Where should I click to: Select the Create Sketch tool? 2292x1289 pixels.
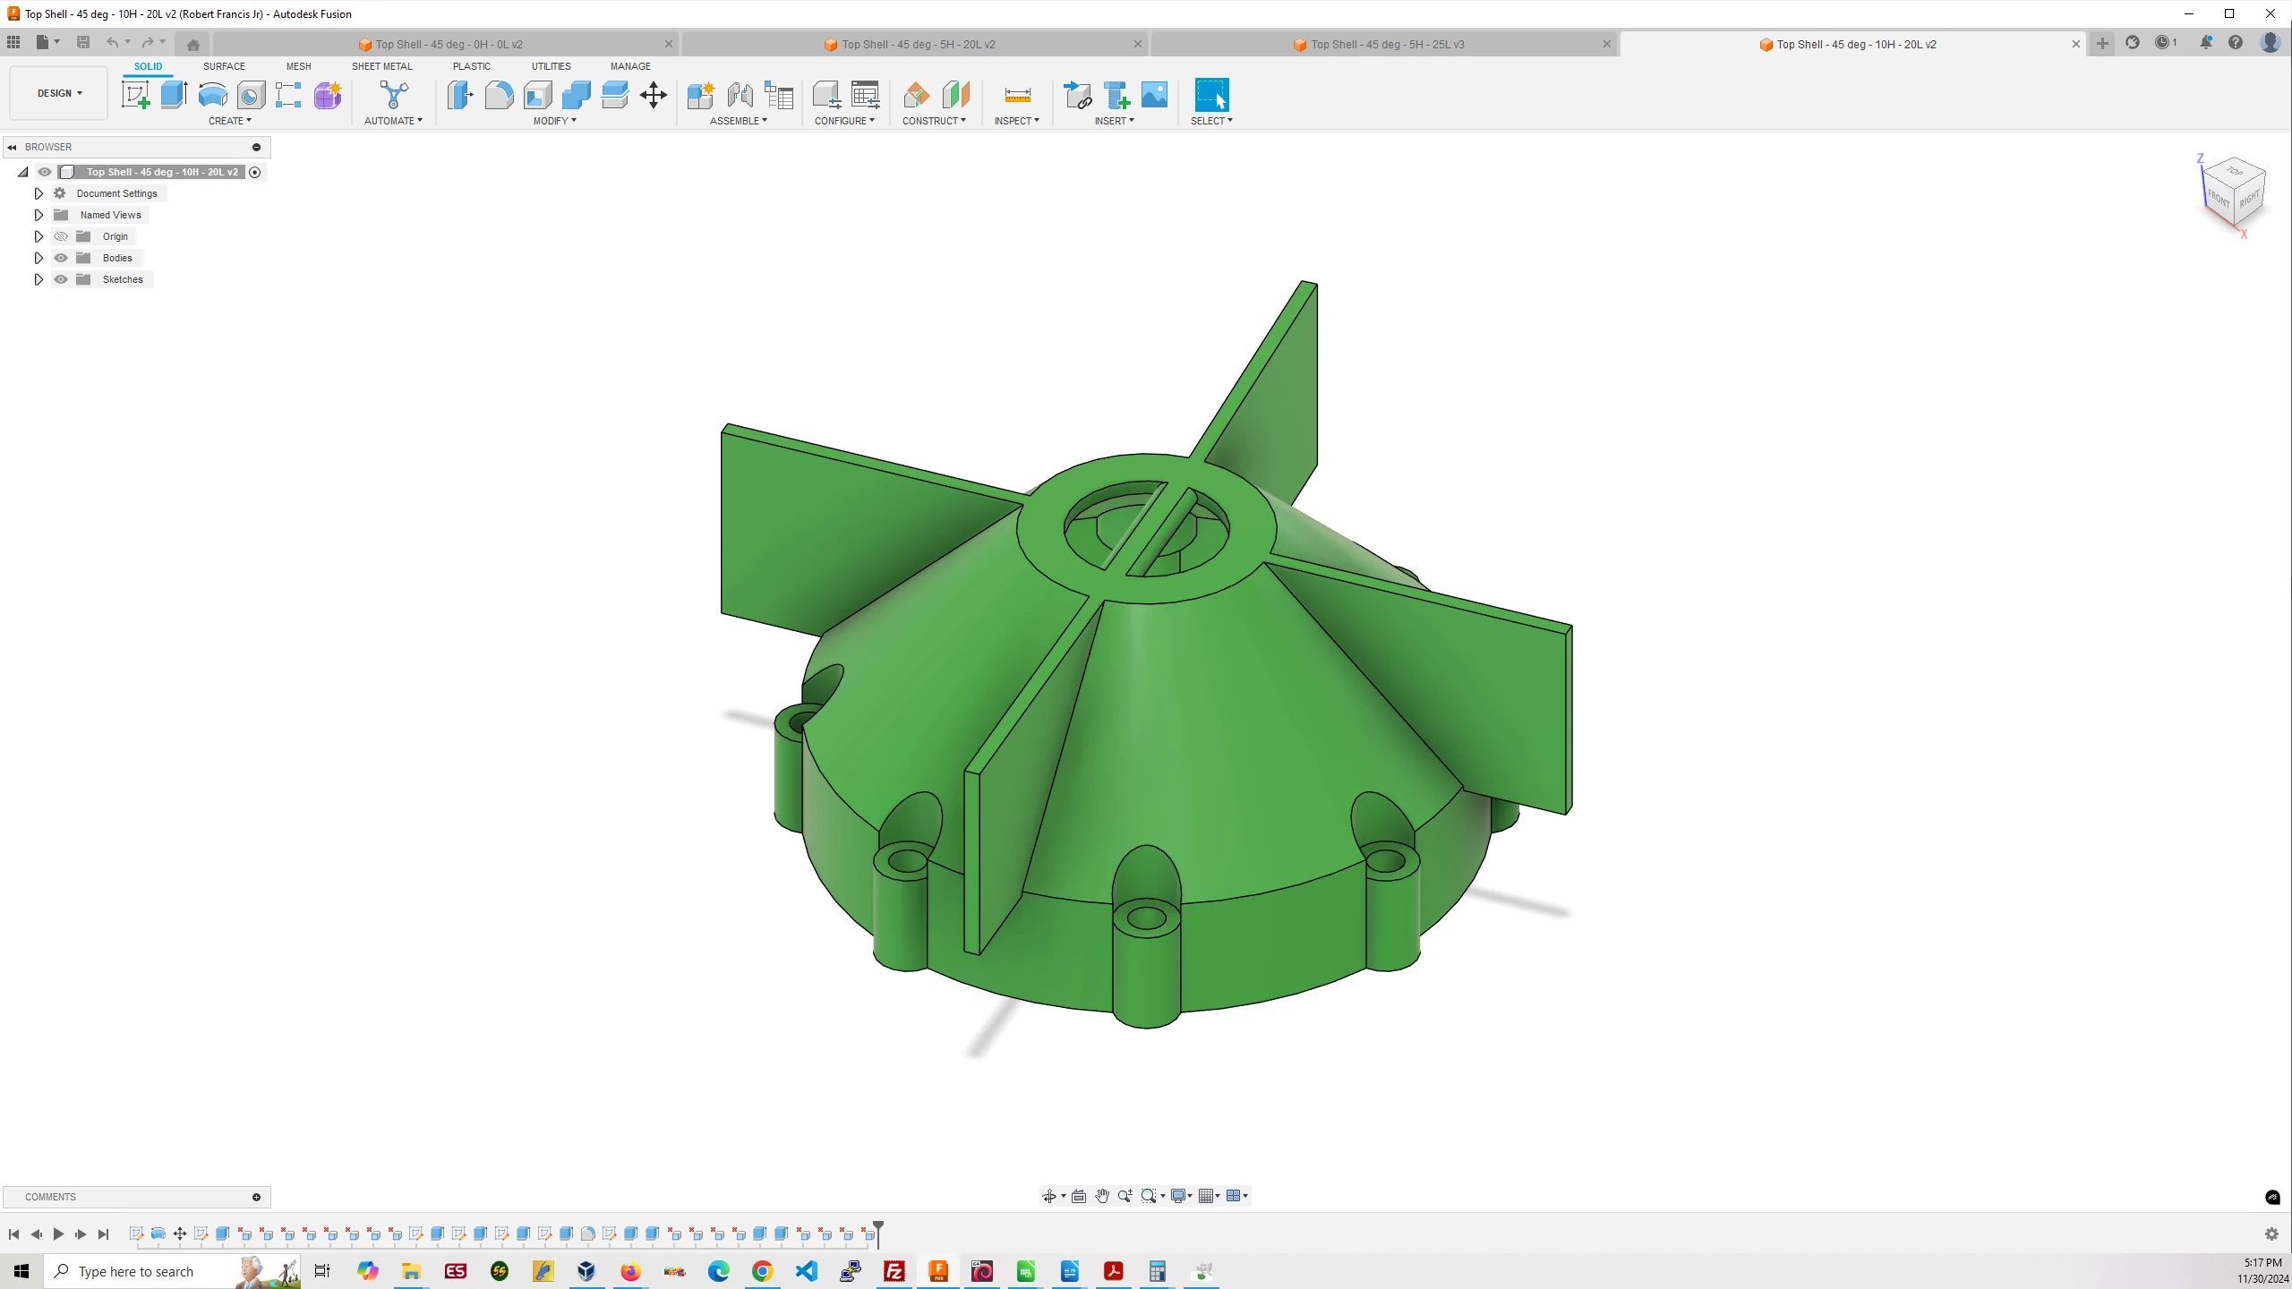136,95
